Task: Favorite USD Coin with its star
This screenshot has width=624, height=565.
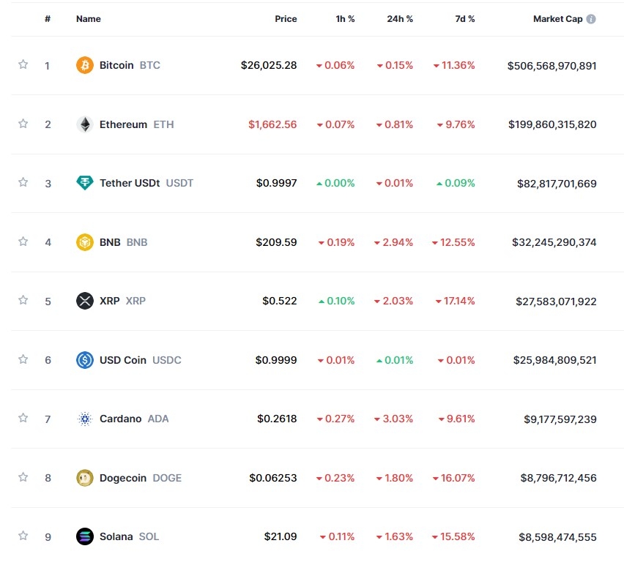Action: pos(23,359)
